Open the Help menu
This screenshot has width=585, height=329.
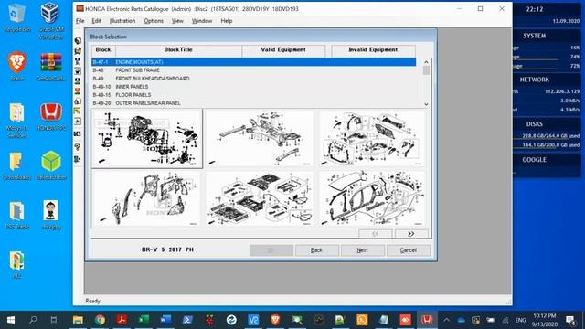coord(227,21)
